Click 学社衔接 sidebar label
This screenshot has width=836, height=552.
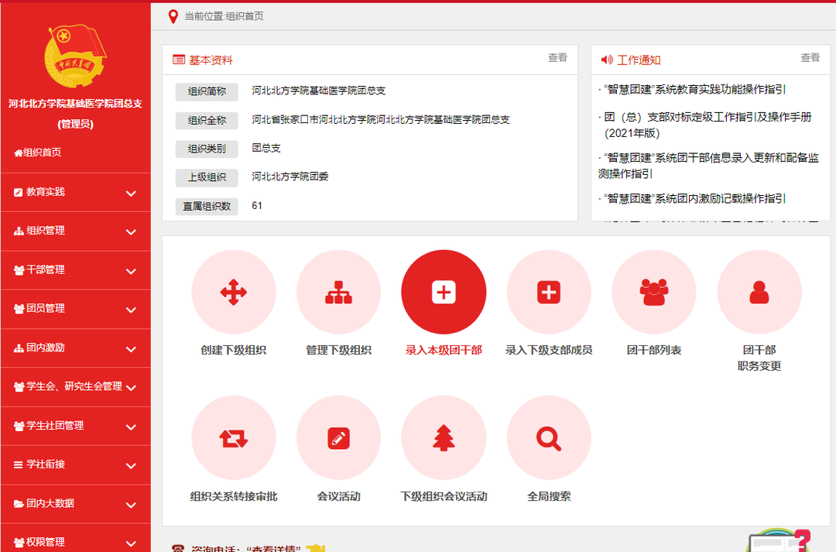click(46, 464)
